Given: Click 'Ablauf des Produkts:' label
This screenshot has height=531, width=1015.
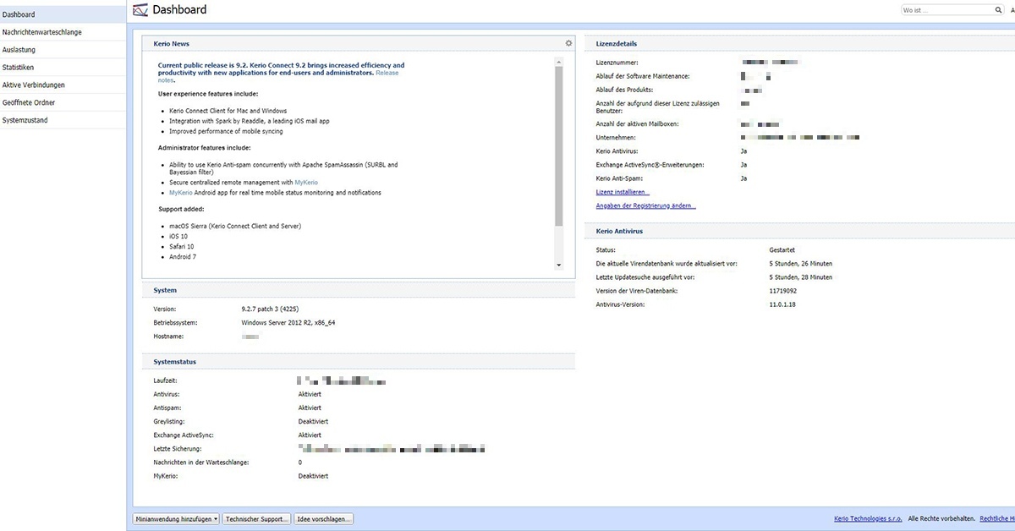Looking at the screenshot, I should (625, 90).
